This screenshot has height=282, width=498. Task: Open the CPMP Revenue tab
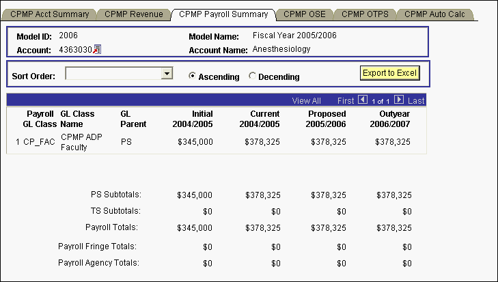click(135, 14)
